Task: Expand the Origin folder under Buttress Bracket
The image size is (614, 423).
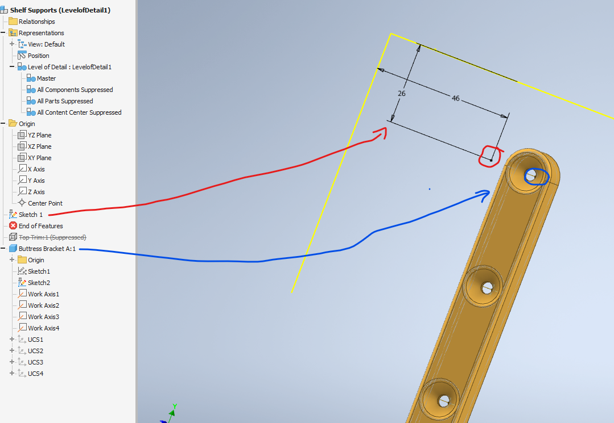Action: pos(11,259)
